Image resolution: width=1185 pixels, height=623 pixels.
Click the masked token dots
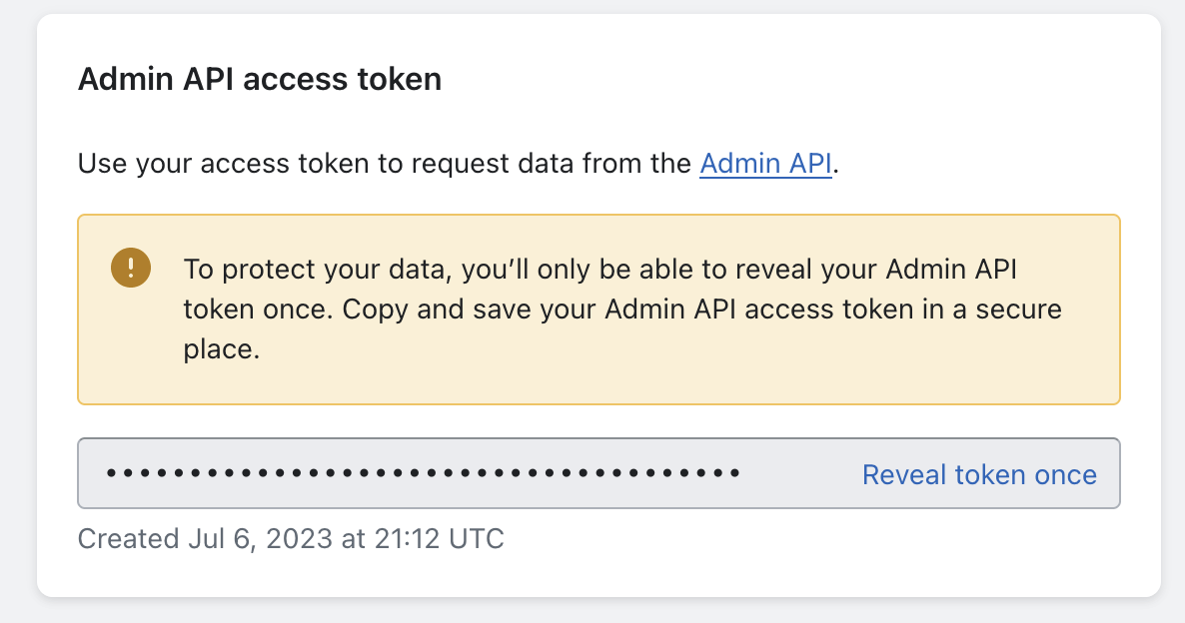tap(422, 473)
